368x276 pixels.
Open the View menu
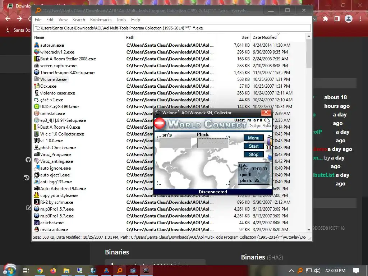(63, 20)
